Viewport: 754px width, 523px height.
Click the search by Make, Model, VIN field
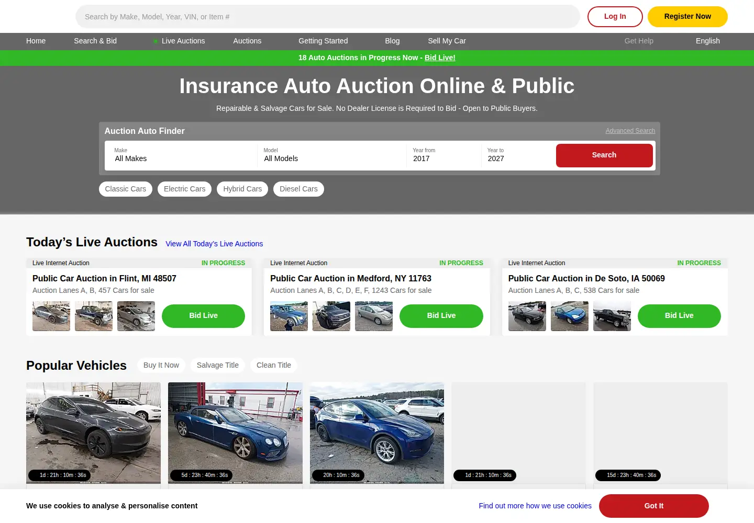pyautogui.click(x=328, y=17)
